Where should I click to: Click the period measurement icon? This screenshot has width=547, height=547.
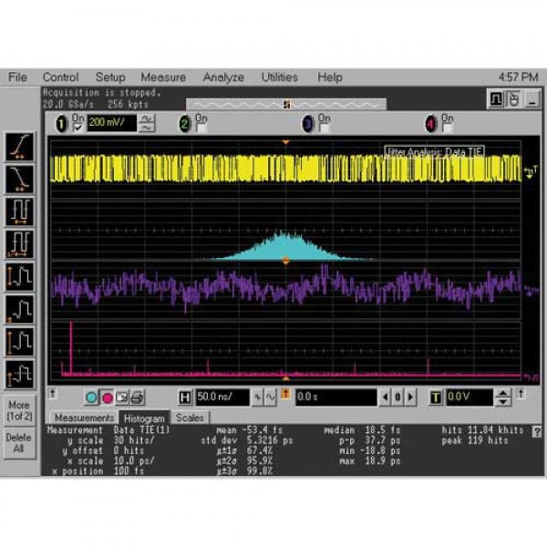[x=20, y=210]
